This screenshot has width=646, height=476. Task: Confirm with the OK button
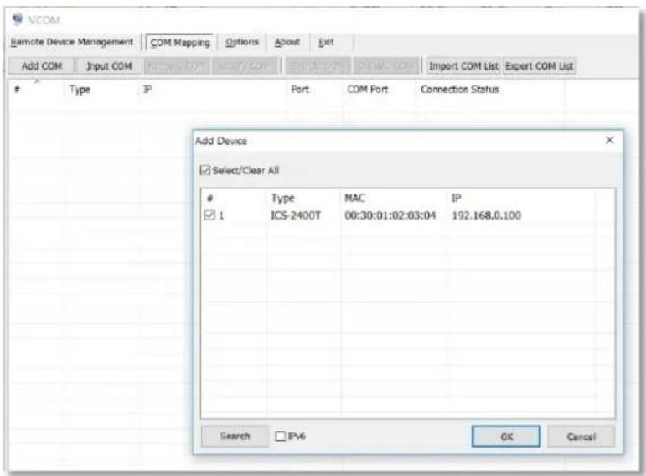506,437
